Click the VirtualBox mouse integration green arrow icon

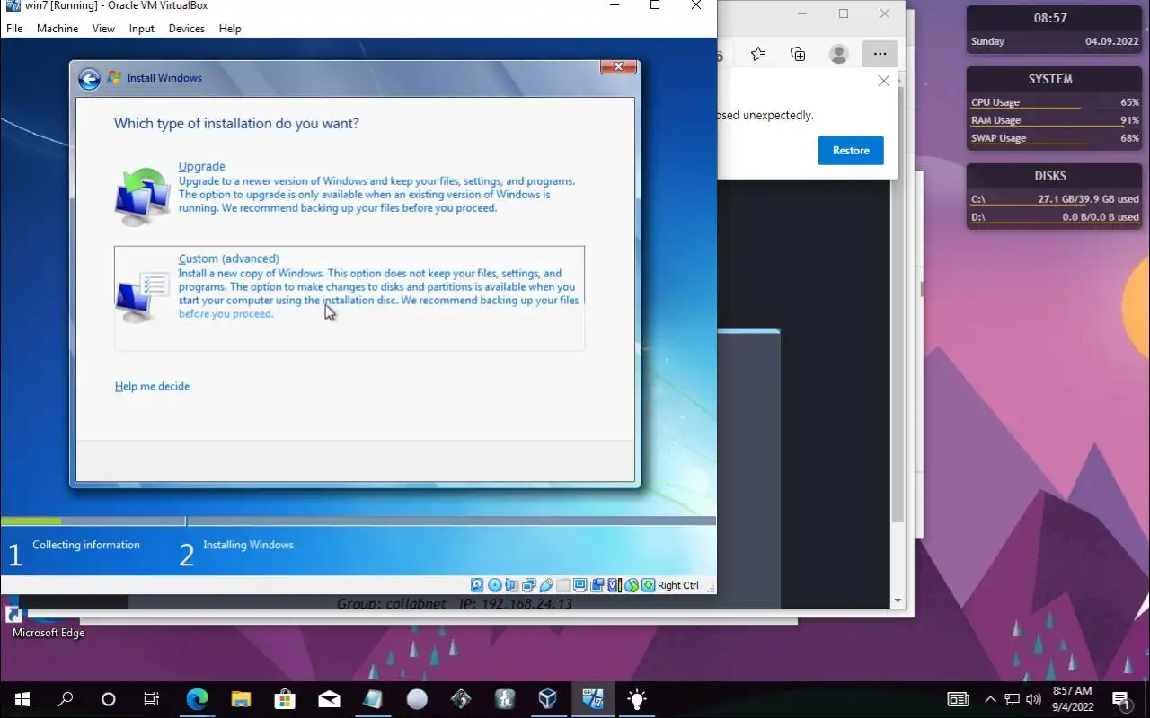632,585
